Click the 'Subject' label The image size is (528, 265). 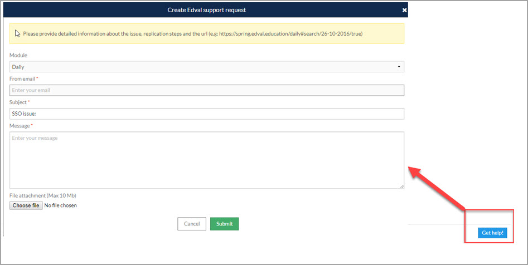[18, 102]
